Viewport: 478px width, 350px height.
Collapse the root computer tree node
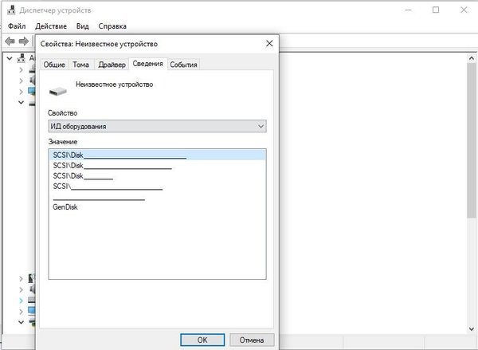(9, 58)
